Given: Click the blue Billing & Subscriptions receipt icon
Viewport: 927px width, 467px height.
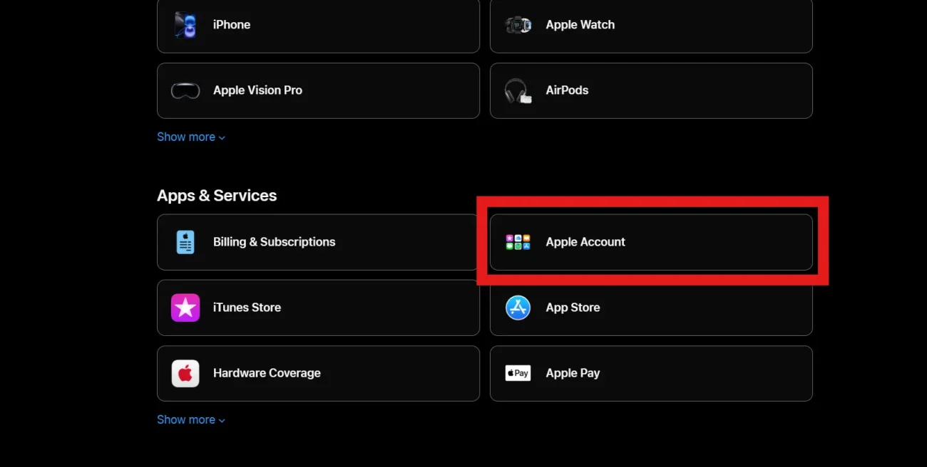Looking at the screenshot, I should (185, 242).
